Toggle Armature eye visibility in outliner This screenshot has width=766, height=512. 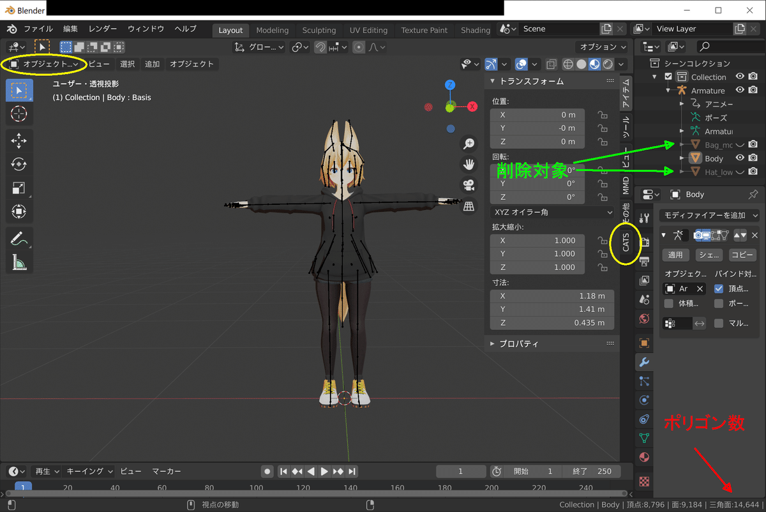pyautogui.click(x=739, y=90)
